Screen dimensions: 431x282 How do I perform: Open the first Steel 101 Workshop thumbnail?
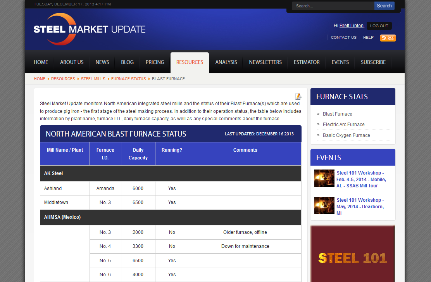324,178
